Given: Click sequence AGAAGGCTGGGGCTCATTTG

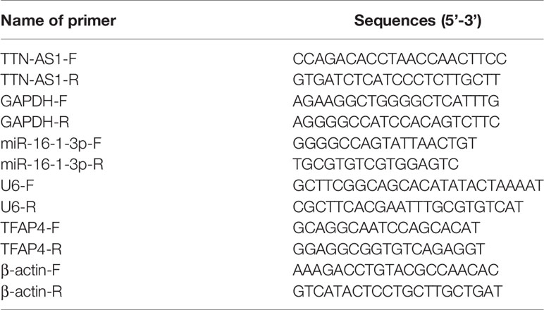Looking at the screenshot, I should pyautogui.click(x=396, y=101).
